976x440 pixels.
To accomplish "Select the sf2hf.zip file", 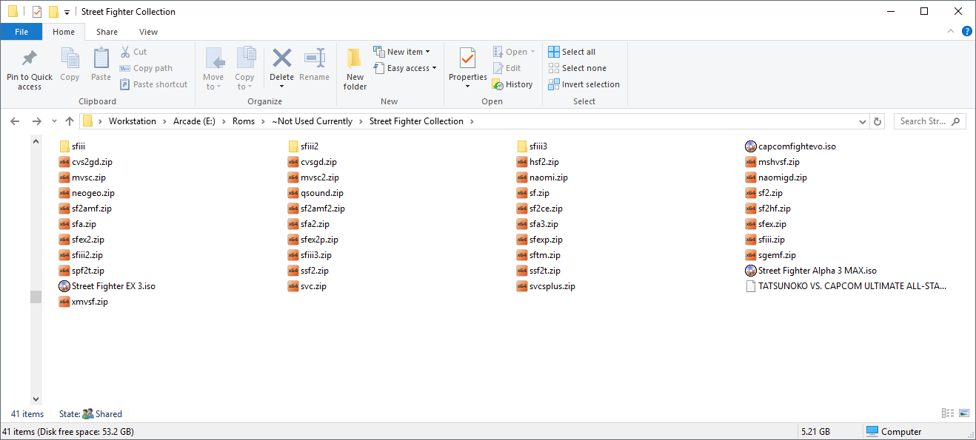I will 768,209.
